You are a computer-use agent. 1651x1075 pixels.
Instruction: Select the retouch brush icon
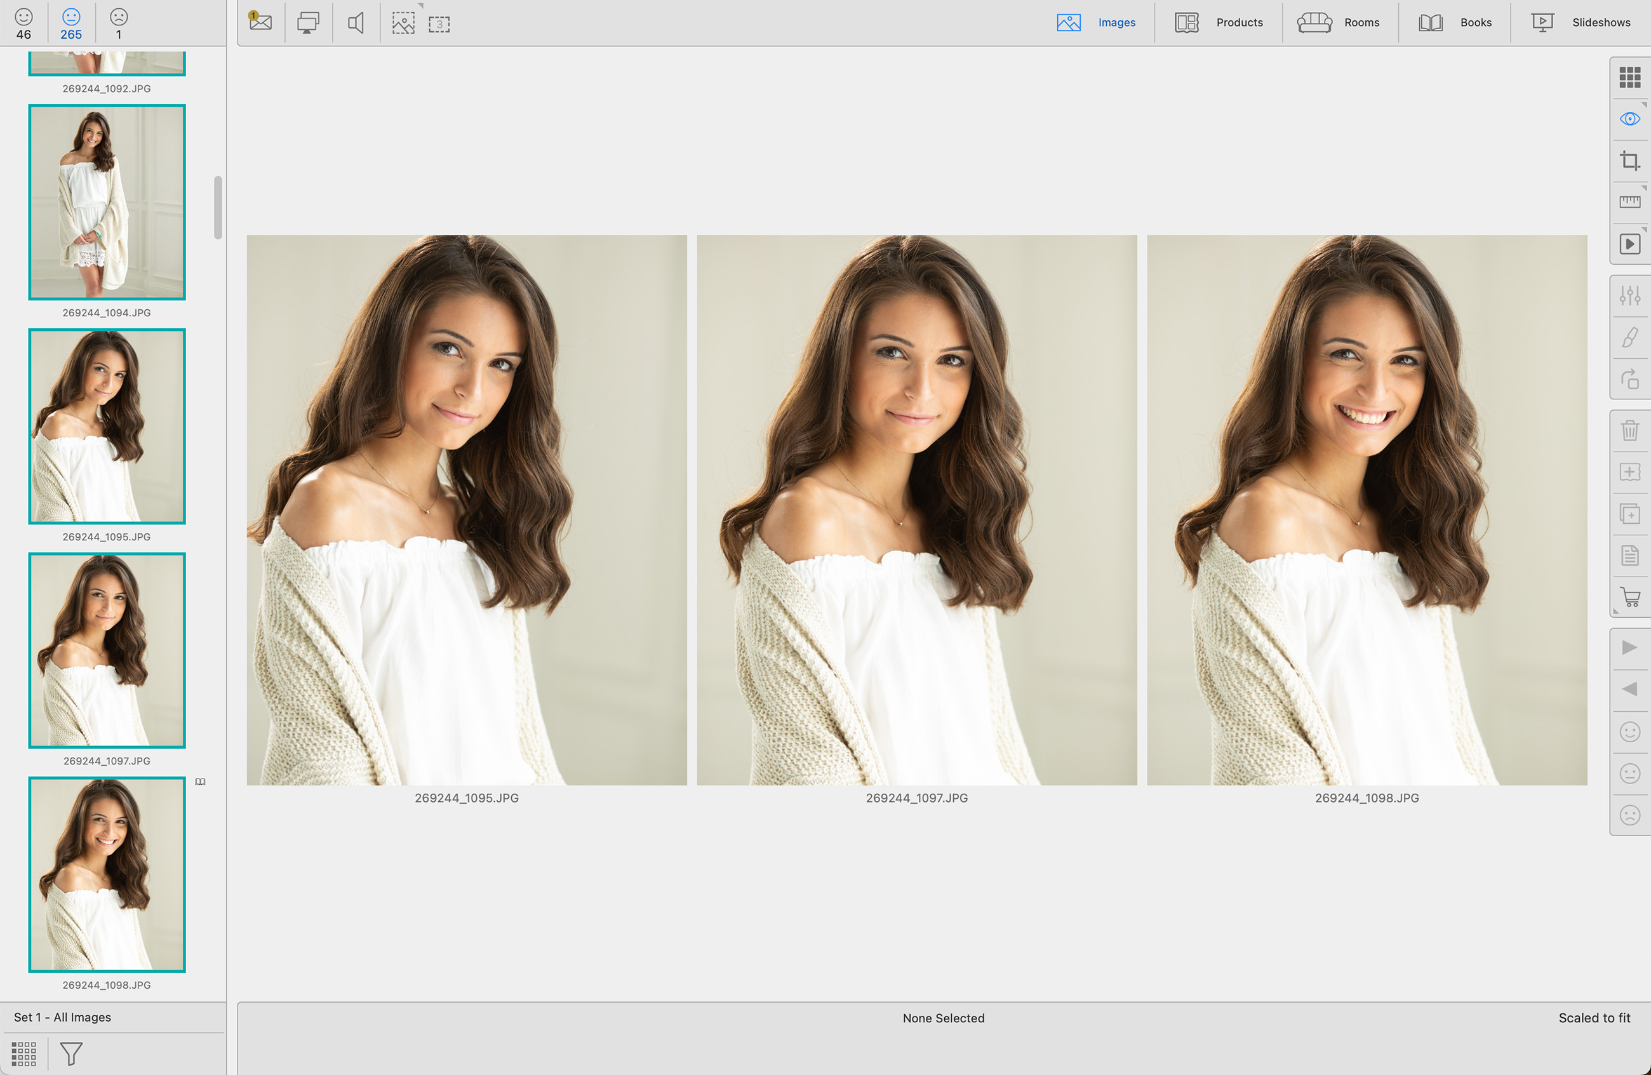tap(1629, 338)
